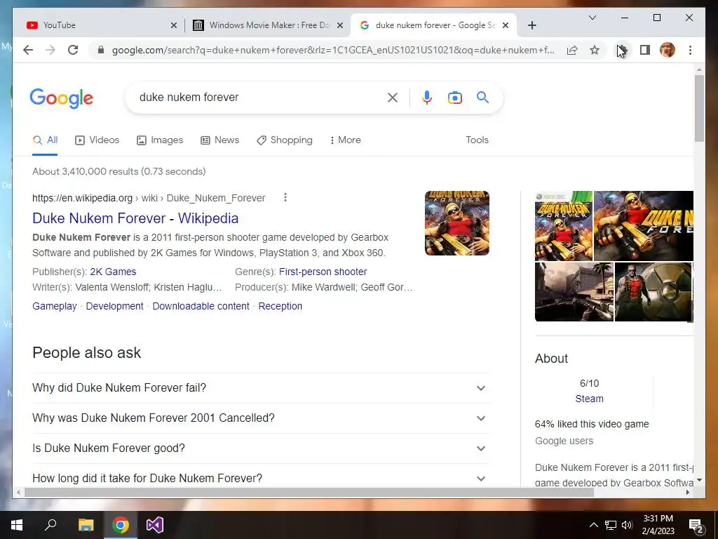Switch to News results

pos(219,140)
